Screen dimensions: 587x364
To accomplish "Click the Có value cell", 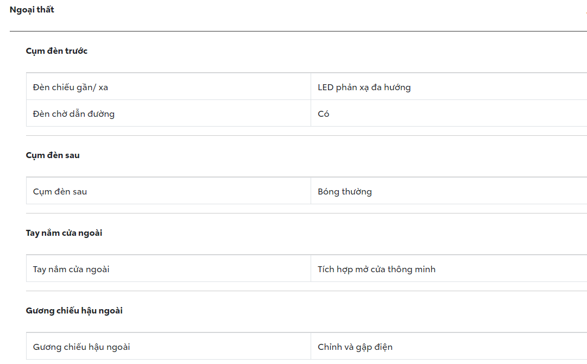I will click(324, 114).
